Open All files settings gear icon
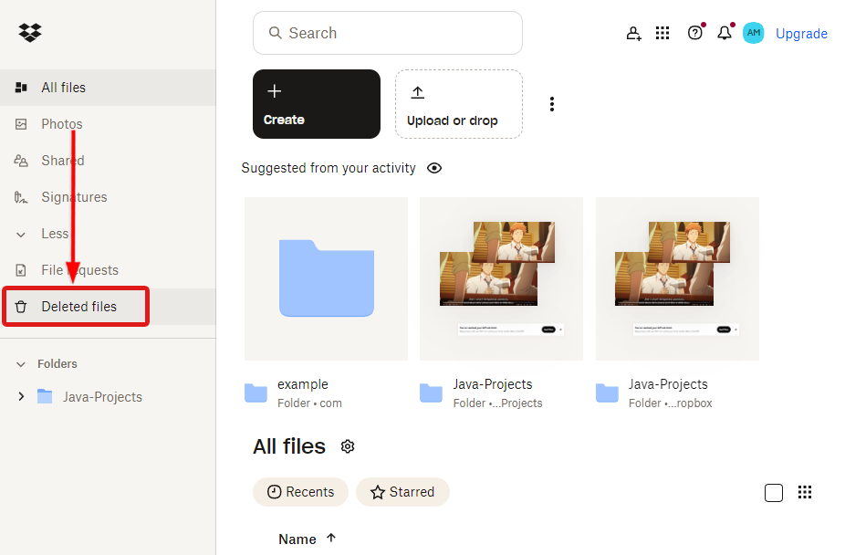Viewport: 845px width, 555px height. 348,446
